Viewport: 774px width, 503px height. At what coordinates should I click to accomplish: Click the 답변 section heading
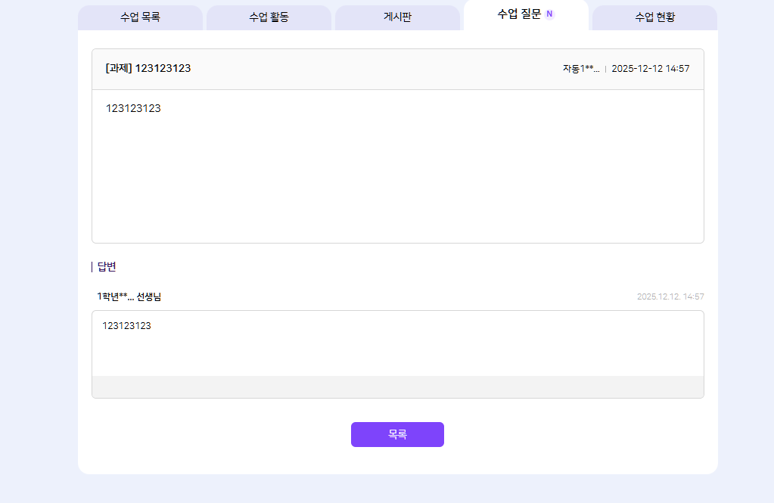coord(107,266)
